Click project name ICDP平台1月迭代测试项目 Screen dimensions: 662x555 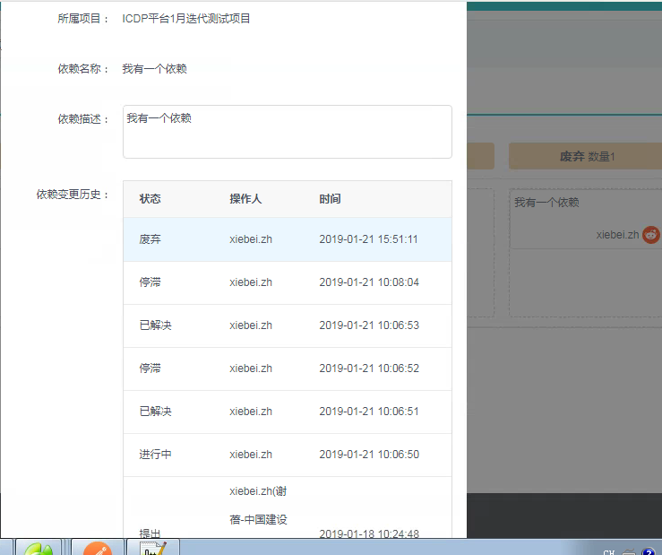click(x=186, y=19)
